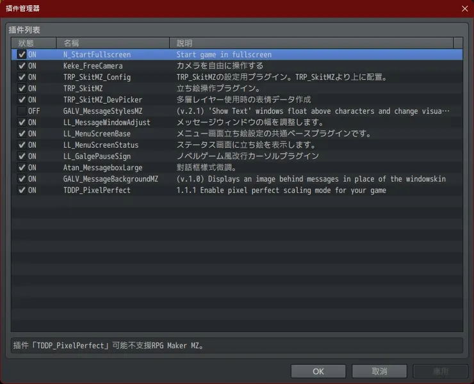Select the GALV_MessageStylesMZ plugin name

click(x=102, y=111)
